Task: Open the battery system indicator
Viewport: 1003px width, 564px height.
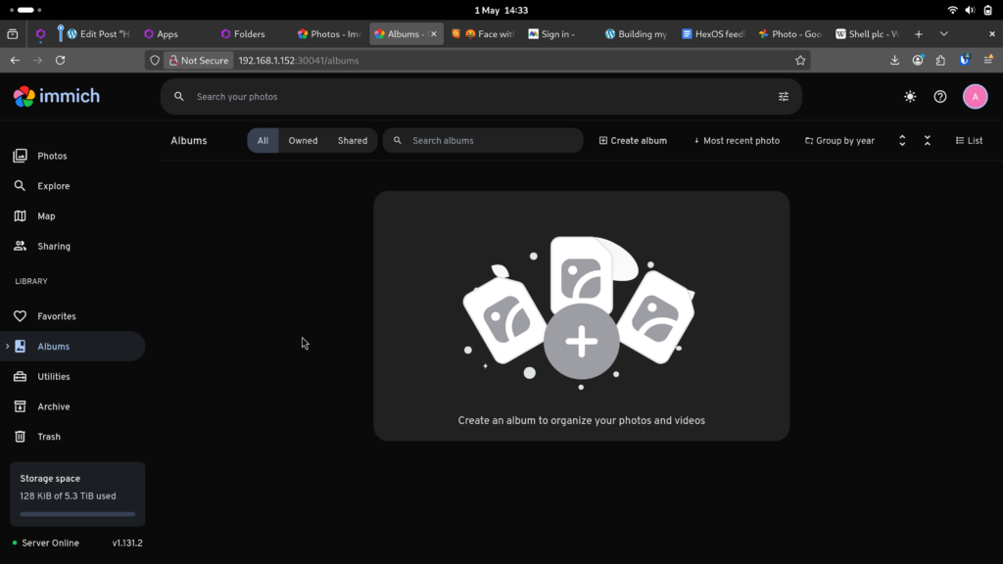Action: pos(987,10)
